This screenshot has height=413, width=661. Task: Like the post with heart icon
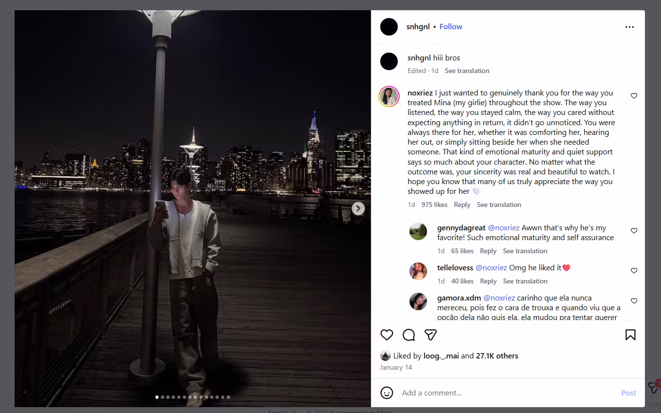387,335
